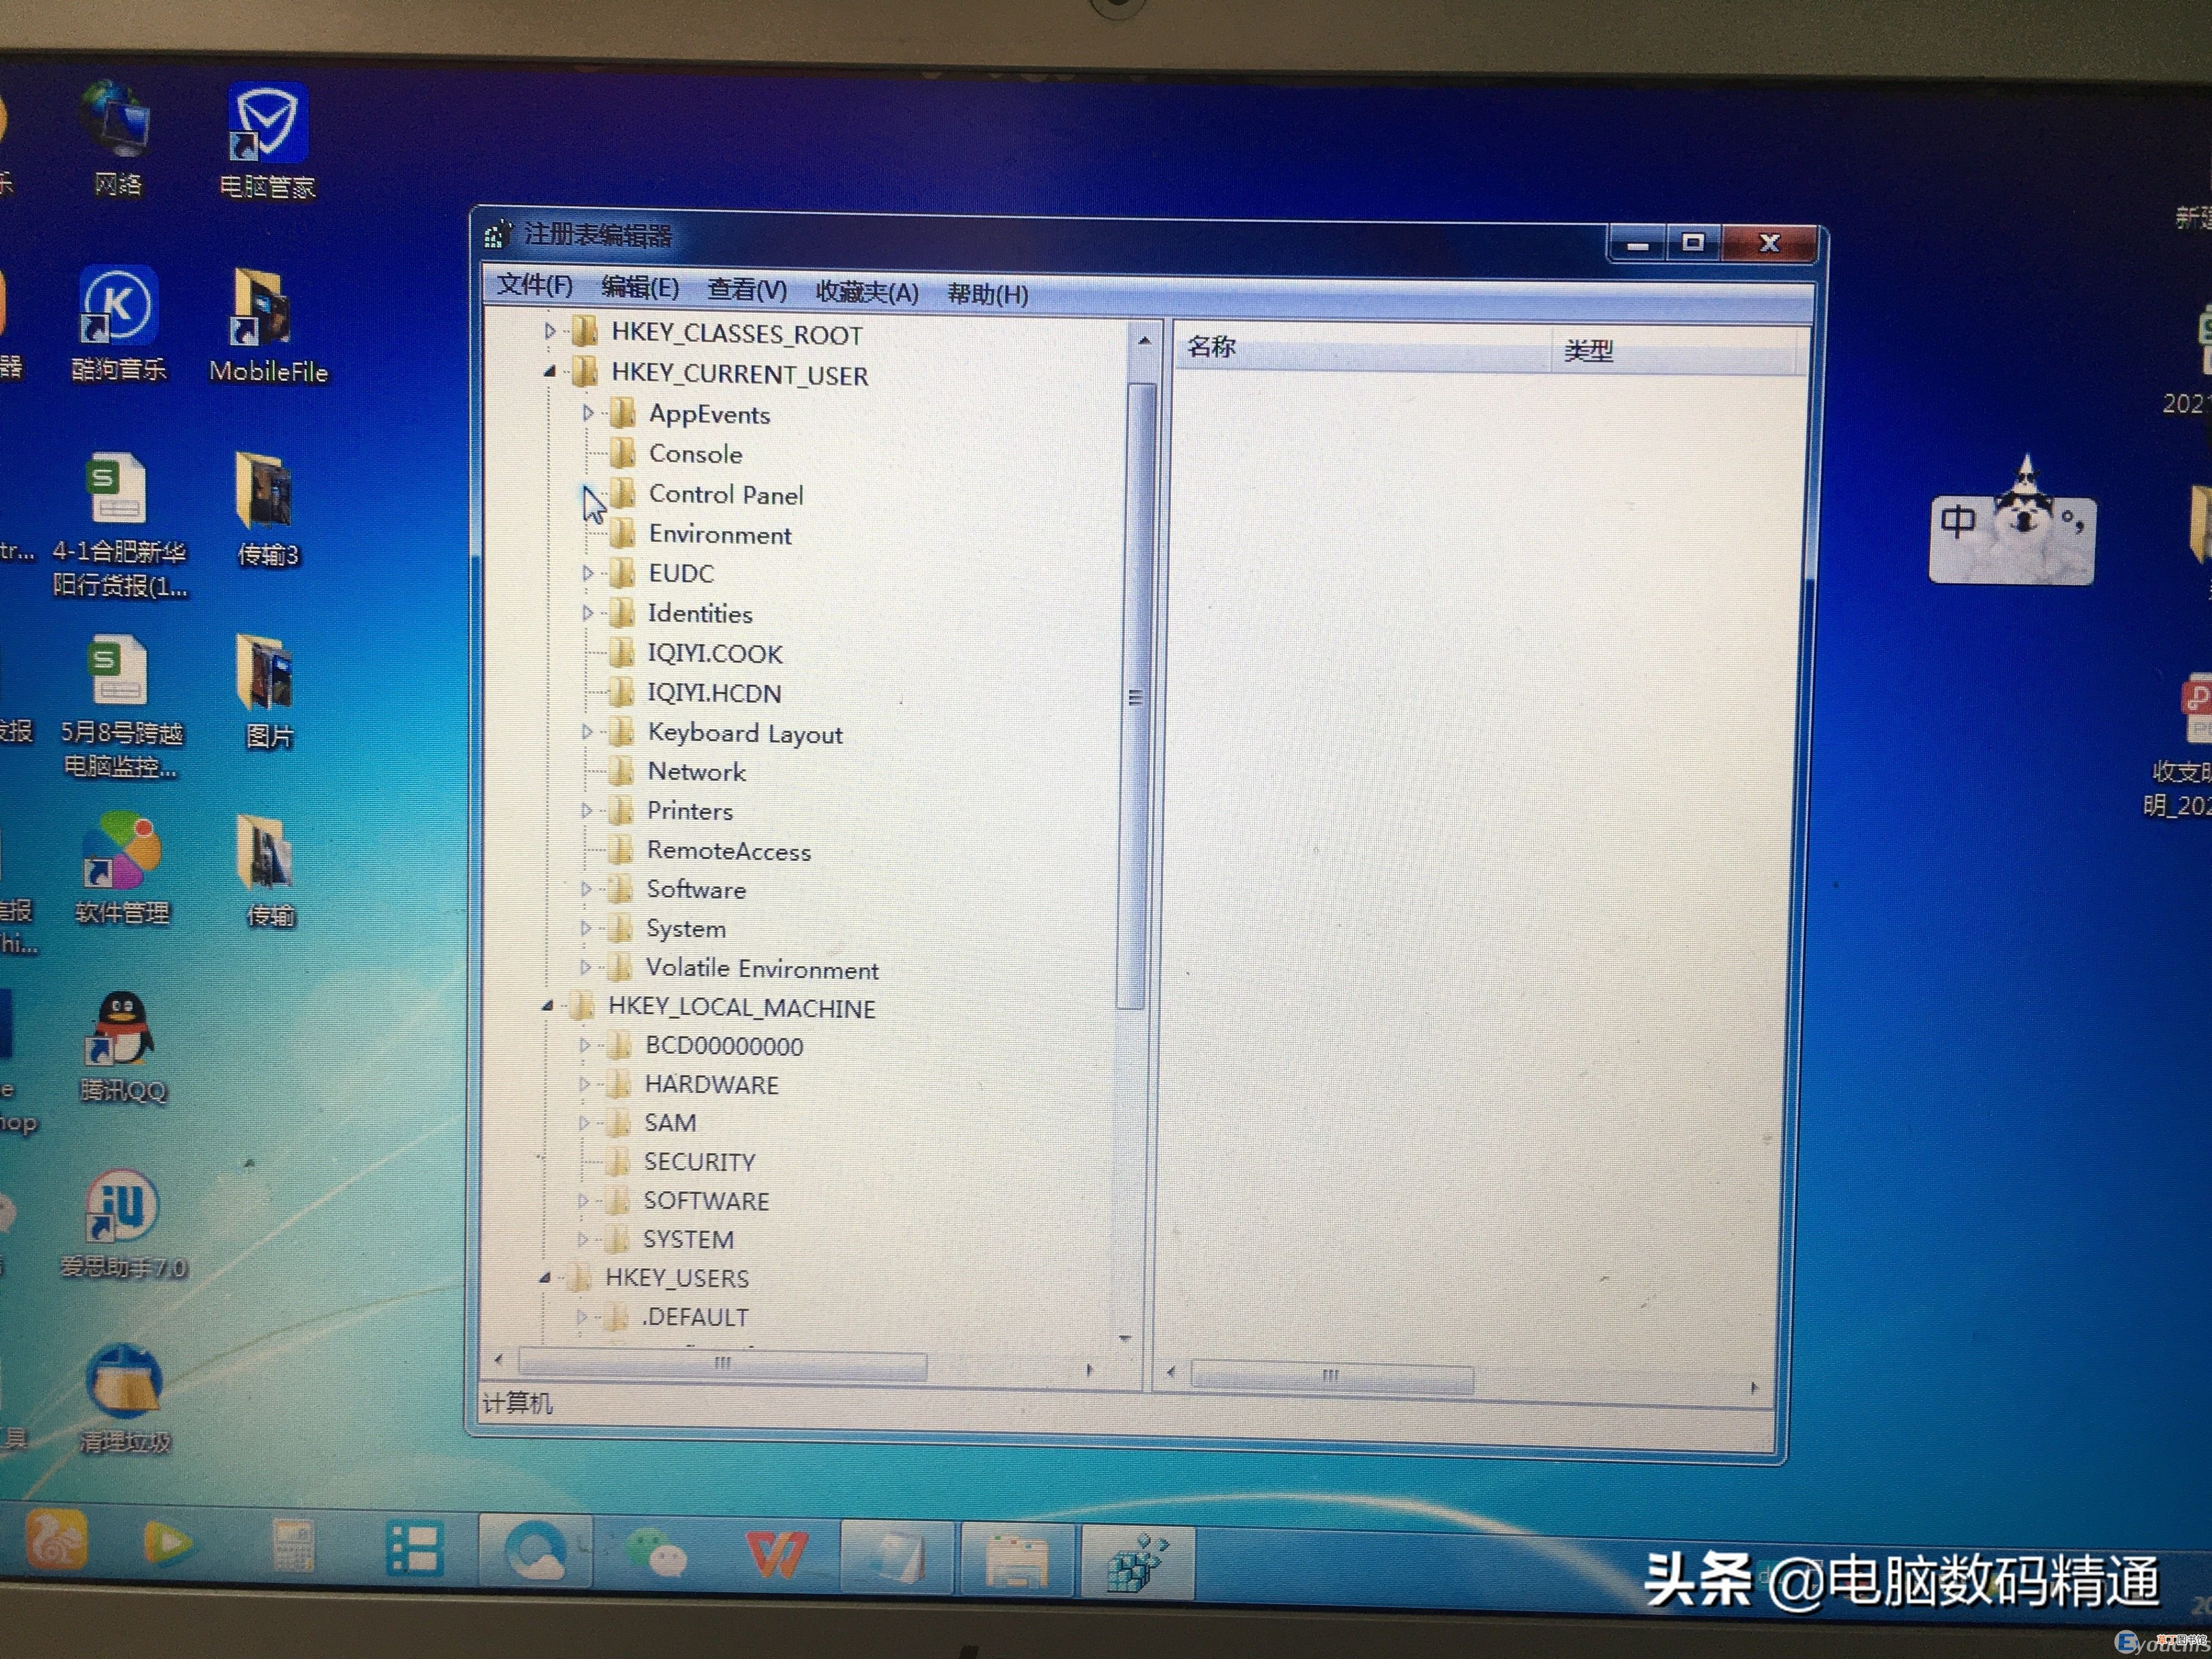Click the values pane horizontal scrollbar thumb

point(1331,1376)
